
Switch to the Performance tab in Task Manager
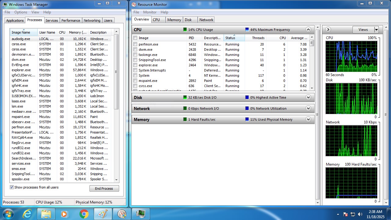coord(71,20)
